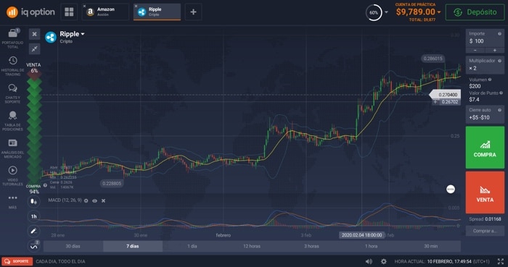Select the 7 días timeframe
Screen dimensions: 508x267
point(133,246)
